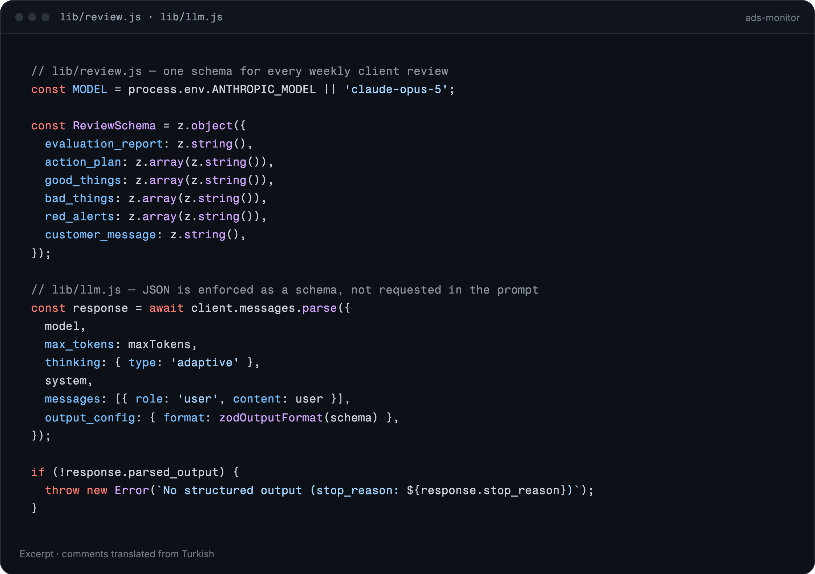Click the 'model,' shorthand property line
The image size is (815, 574).
point(65,326)
